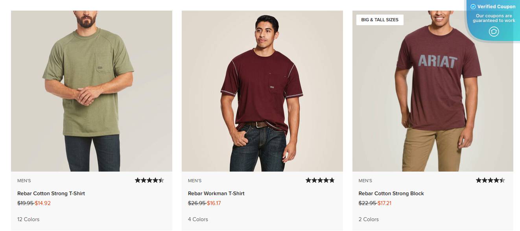Click the last star of Cotton Strong T-Shirt rating
Viewport: 520px width, 231px height.
pos(161,180)
